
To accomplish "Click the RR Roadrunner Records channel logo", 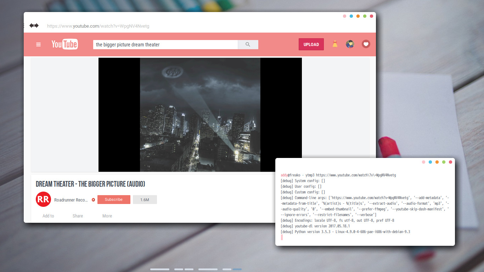I will tap(43, 199).
